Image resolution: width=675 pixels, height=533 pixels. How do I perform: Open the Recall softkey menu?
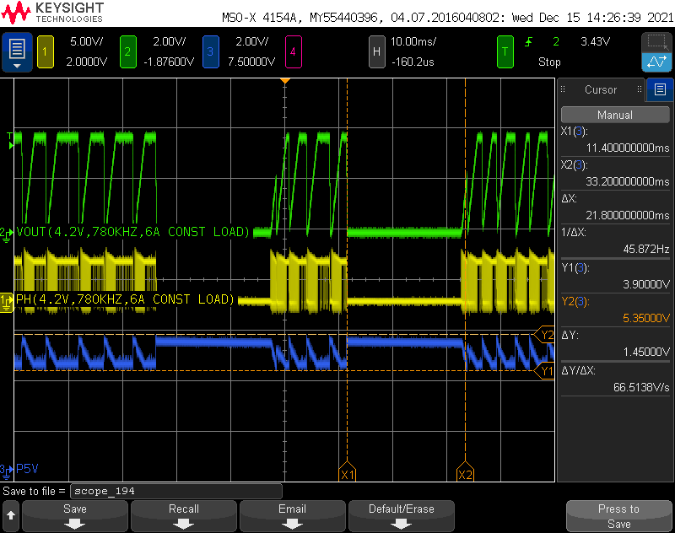point(184,516)
